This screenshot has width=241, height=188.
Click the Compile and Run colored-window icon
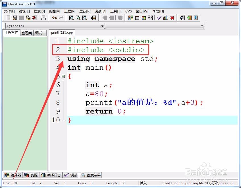coord(144,18)
